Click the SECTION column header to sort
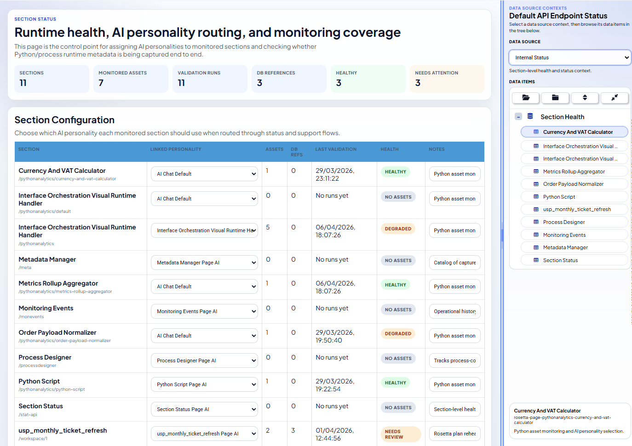The image size is (632, 446). [29, 149]
